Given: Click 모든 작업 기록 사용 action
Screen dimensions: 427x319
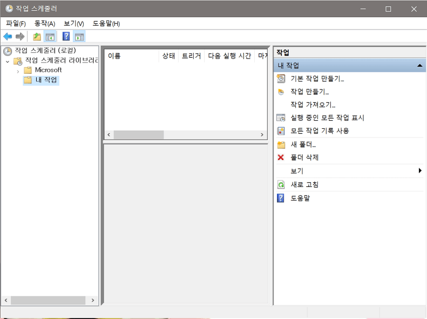Looking at the screenshot, I should click(320, 131).
